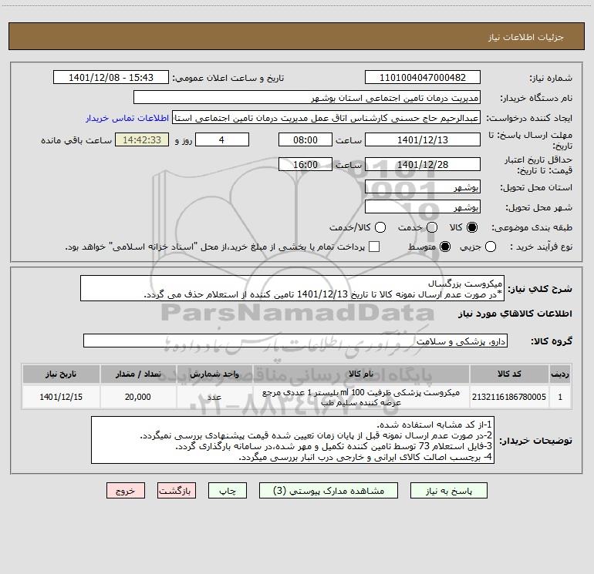
Task: Click the واحد شمارش column header
Action: tap(214, 374)
